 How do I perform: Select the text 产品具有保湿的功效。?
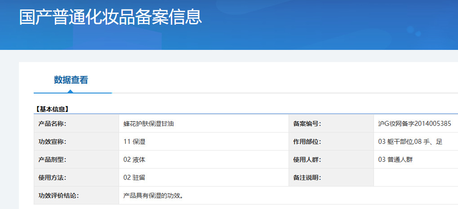pyautogui.click(x=153, y=196)
